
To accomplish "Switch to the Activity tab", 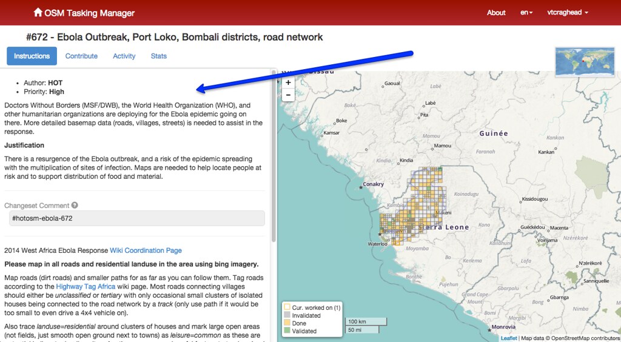I will click(x=124, y=56).
